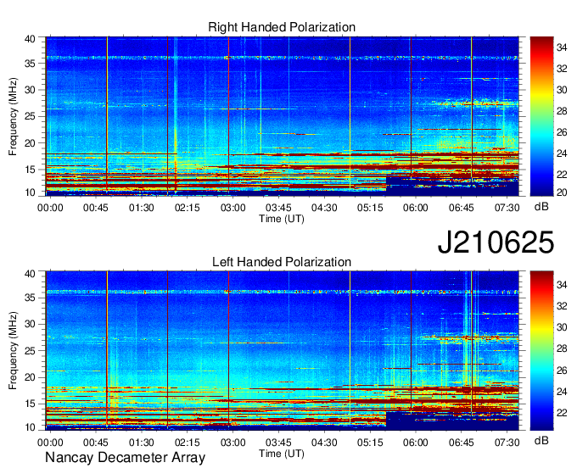Click 02:15 tick on right-handed plot time axis
This screenshot has width=577, height=468.
coord(187,208)
